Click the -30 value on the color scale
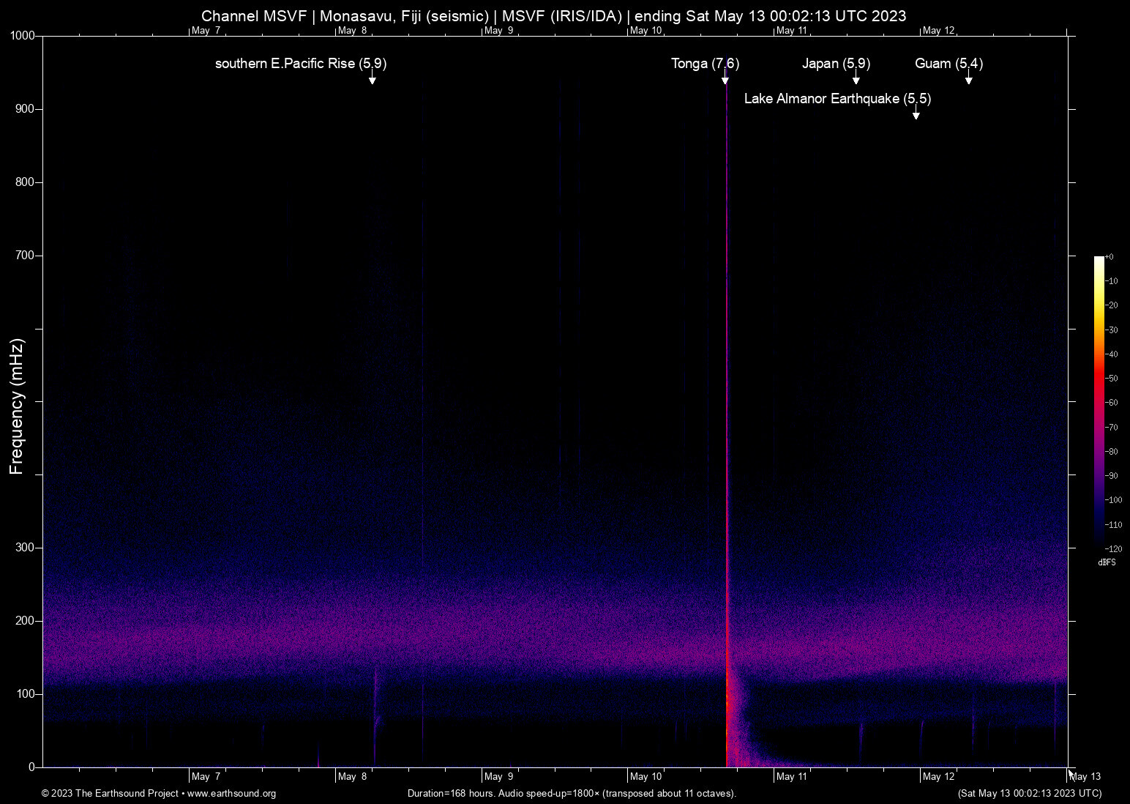 tap(1111, 330)
